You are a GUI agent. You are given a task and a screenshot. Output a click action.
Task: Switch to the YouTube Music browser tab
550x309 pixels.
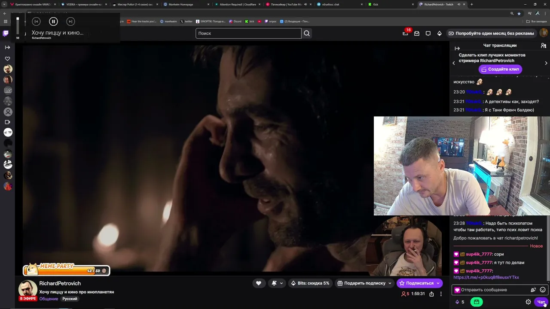click(288, 4)
